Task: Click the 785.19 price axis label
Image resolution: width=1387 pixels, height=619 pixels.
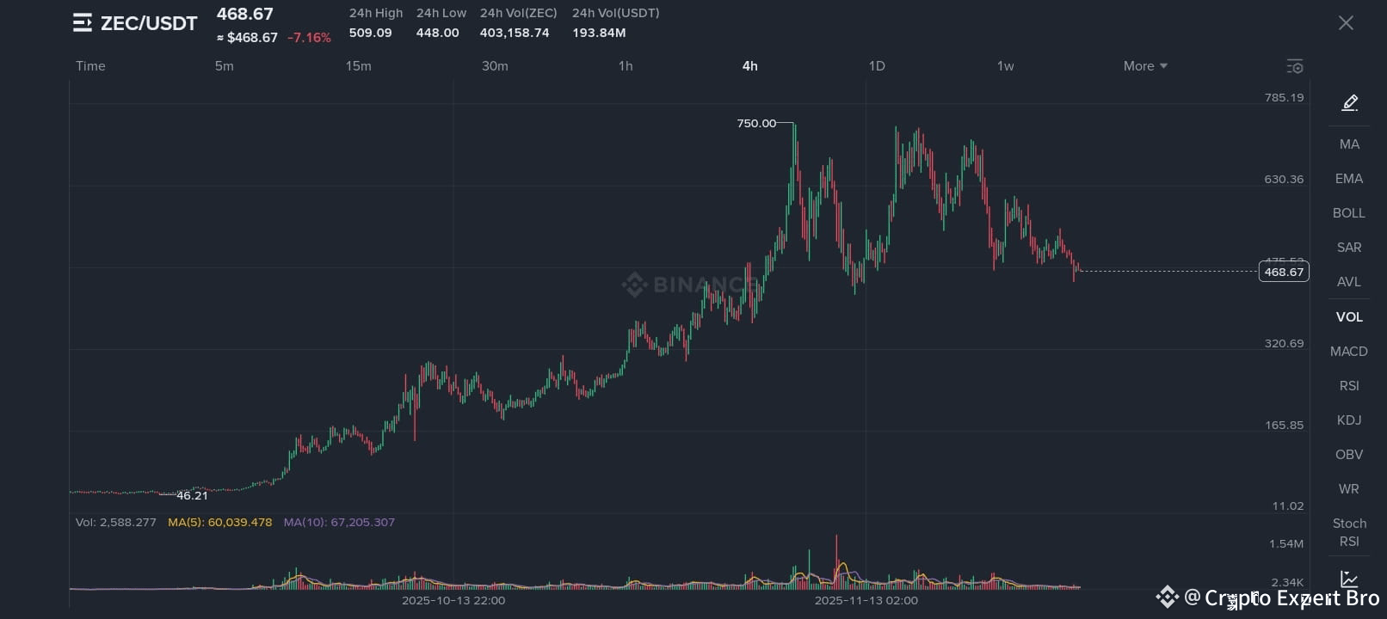Action: [1284, 97]
